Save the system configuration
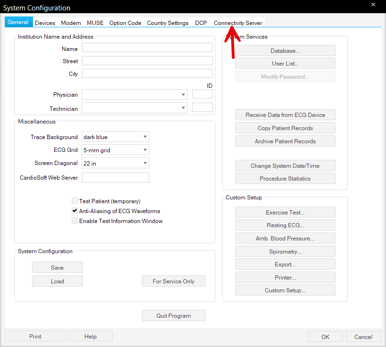Viewport: 386px width, 347px height. pyautogui.click(x=57, y=268)
